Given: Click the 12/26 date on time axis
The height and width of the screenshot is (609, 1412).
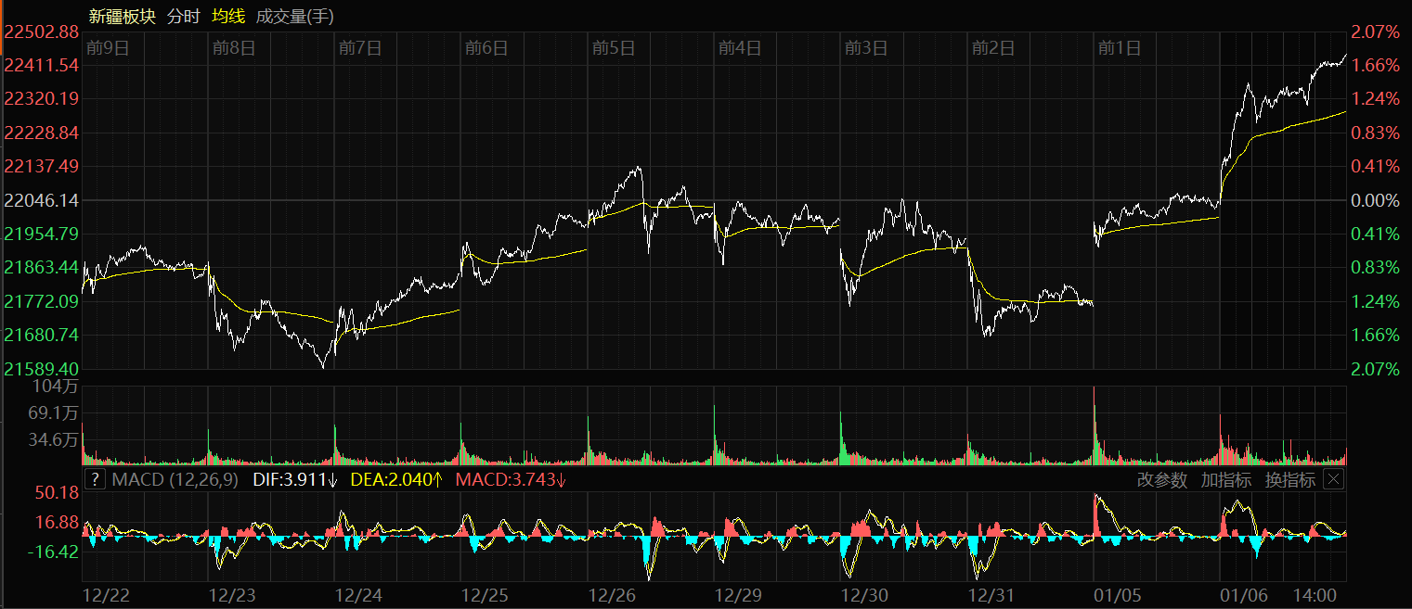Looking at the screenshot, I should 611,594.
